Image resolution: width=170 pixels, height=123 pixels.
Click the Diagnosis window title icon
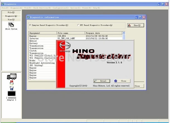tap(3, 4)
